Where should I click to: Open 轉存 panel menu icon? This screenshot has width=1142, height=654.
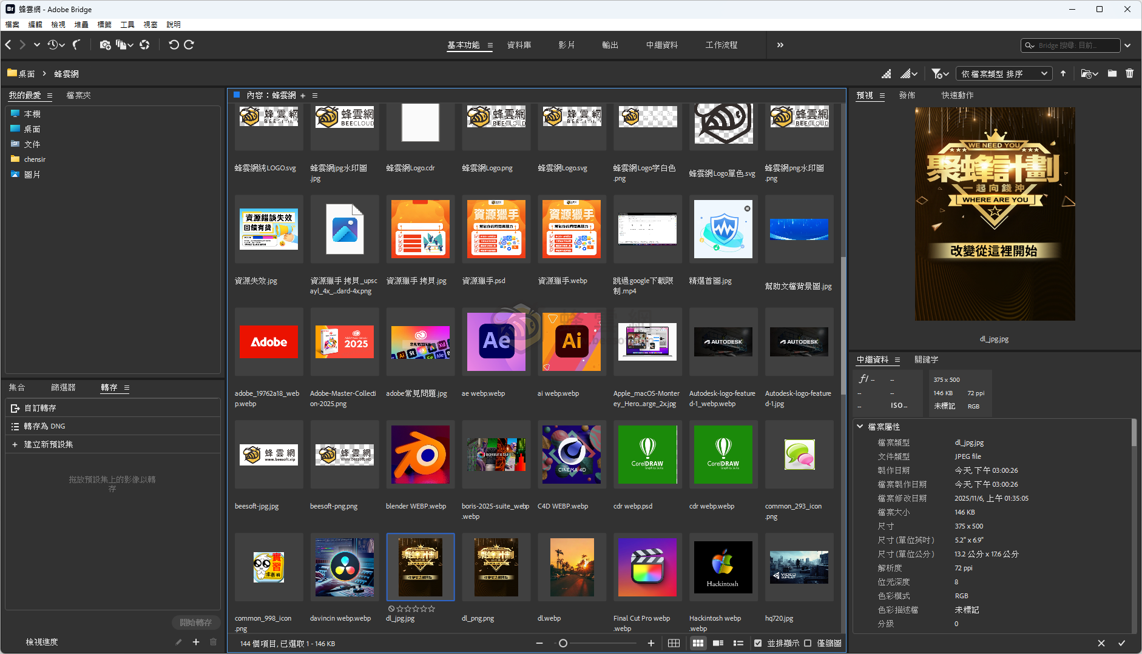click(x=127, y=388)
